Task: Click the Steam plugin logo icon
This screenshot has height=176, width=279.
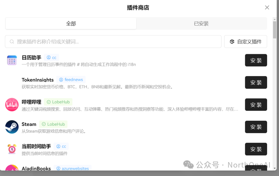Action: 12,127
